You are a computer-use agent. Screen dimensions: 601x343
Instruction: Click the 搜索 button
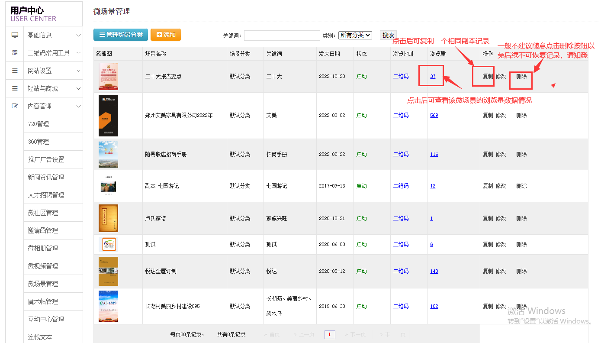388,35
